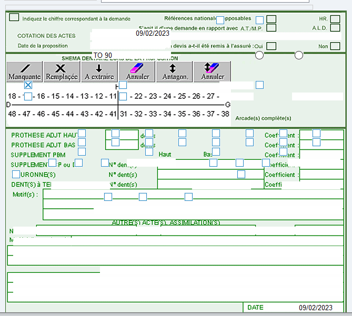
Task: Pick tooth 13 in the upper row
Action: click(x=84, y=96)
